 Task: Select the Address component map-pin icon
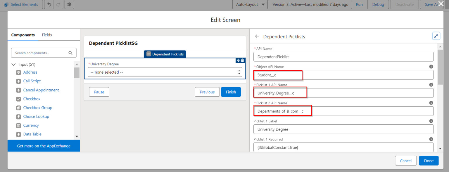pos(18,72)
